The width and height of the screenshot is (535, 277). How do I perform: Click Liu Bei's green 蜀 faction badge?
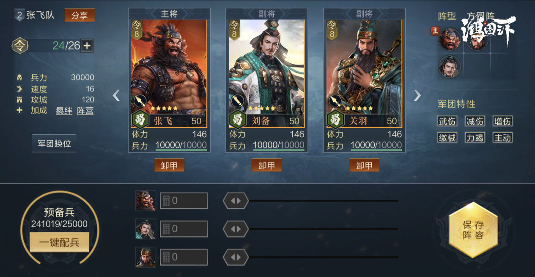[x=238, y=120]
